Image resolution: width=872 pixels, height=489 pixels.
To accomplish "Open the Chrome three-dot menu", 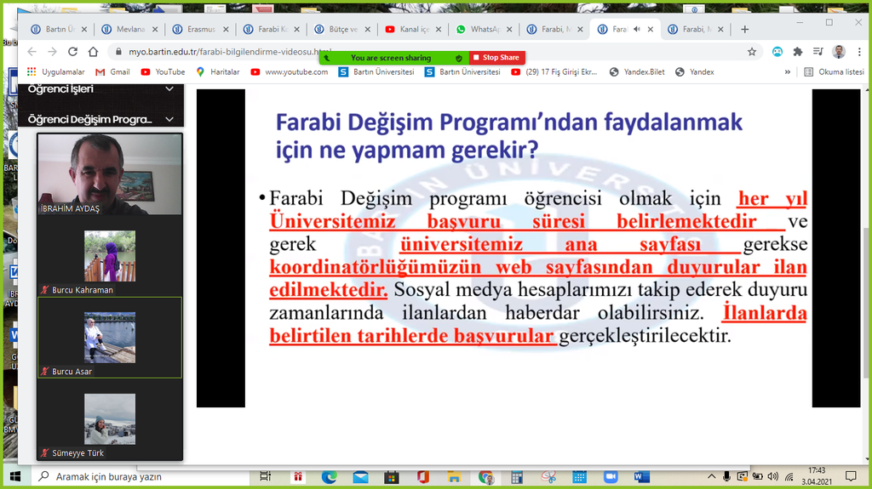I will coord(859,52).
